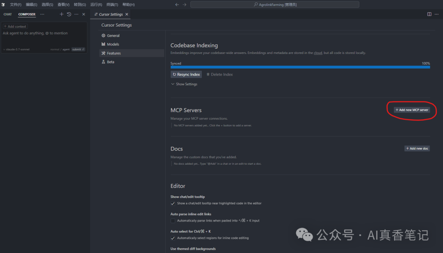
Task: Click the Delete Index button
Action: pos(219,74)
